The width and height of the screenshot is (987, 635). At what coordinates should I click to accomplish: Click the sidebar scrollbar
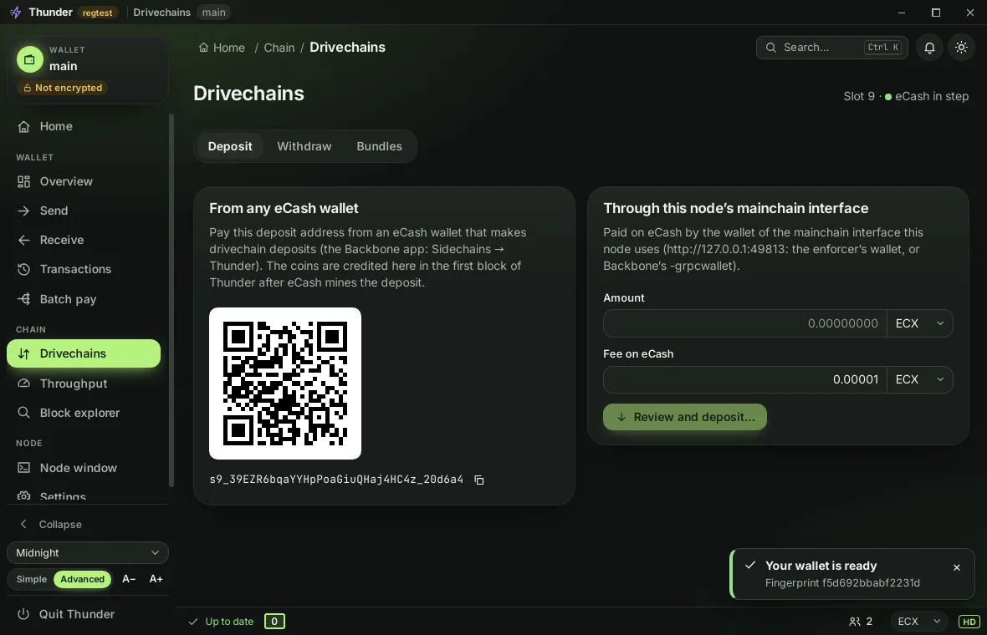171,301
